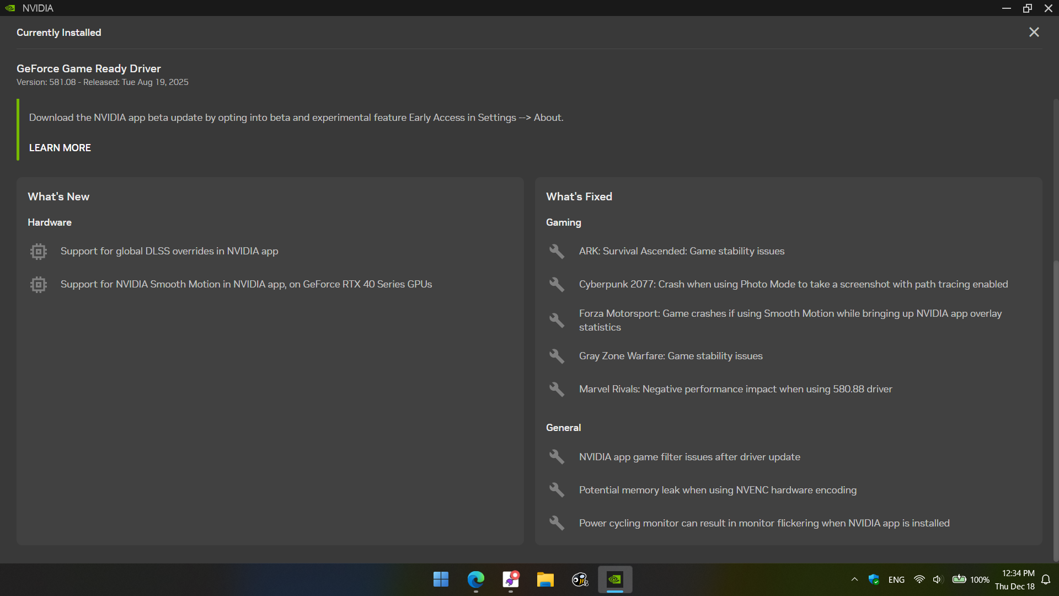Click wrench icon next to Gray Zone Warfare
The width and height of the screenshot is (1059, 596).
(x=557, y=356)
